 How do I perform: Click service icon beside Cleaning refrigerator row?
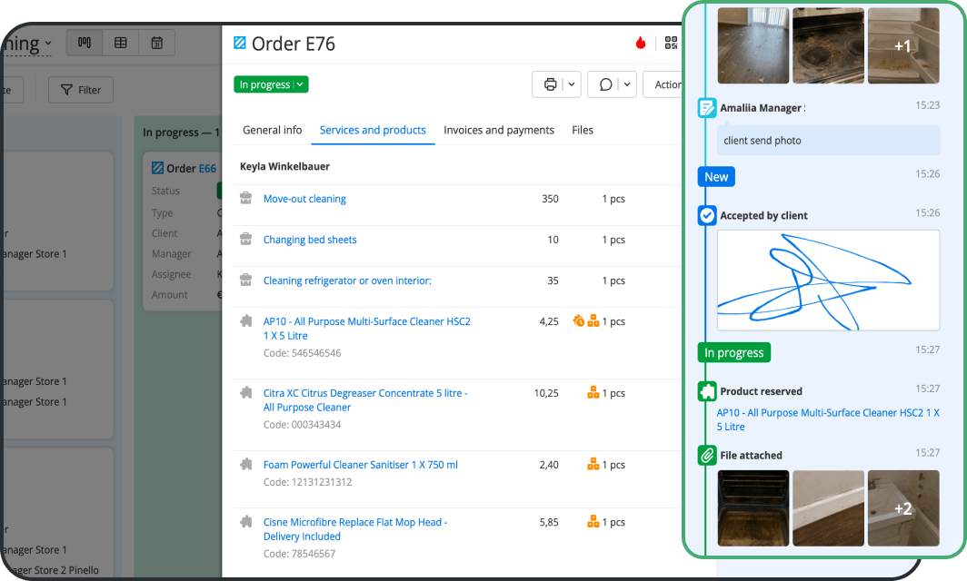pos(245,279)
